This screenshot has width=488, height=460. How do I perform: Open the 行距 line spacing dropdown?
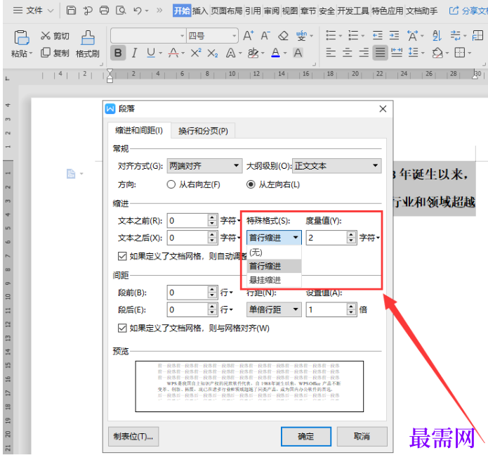274,309
